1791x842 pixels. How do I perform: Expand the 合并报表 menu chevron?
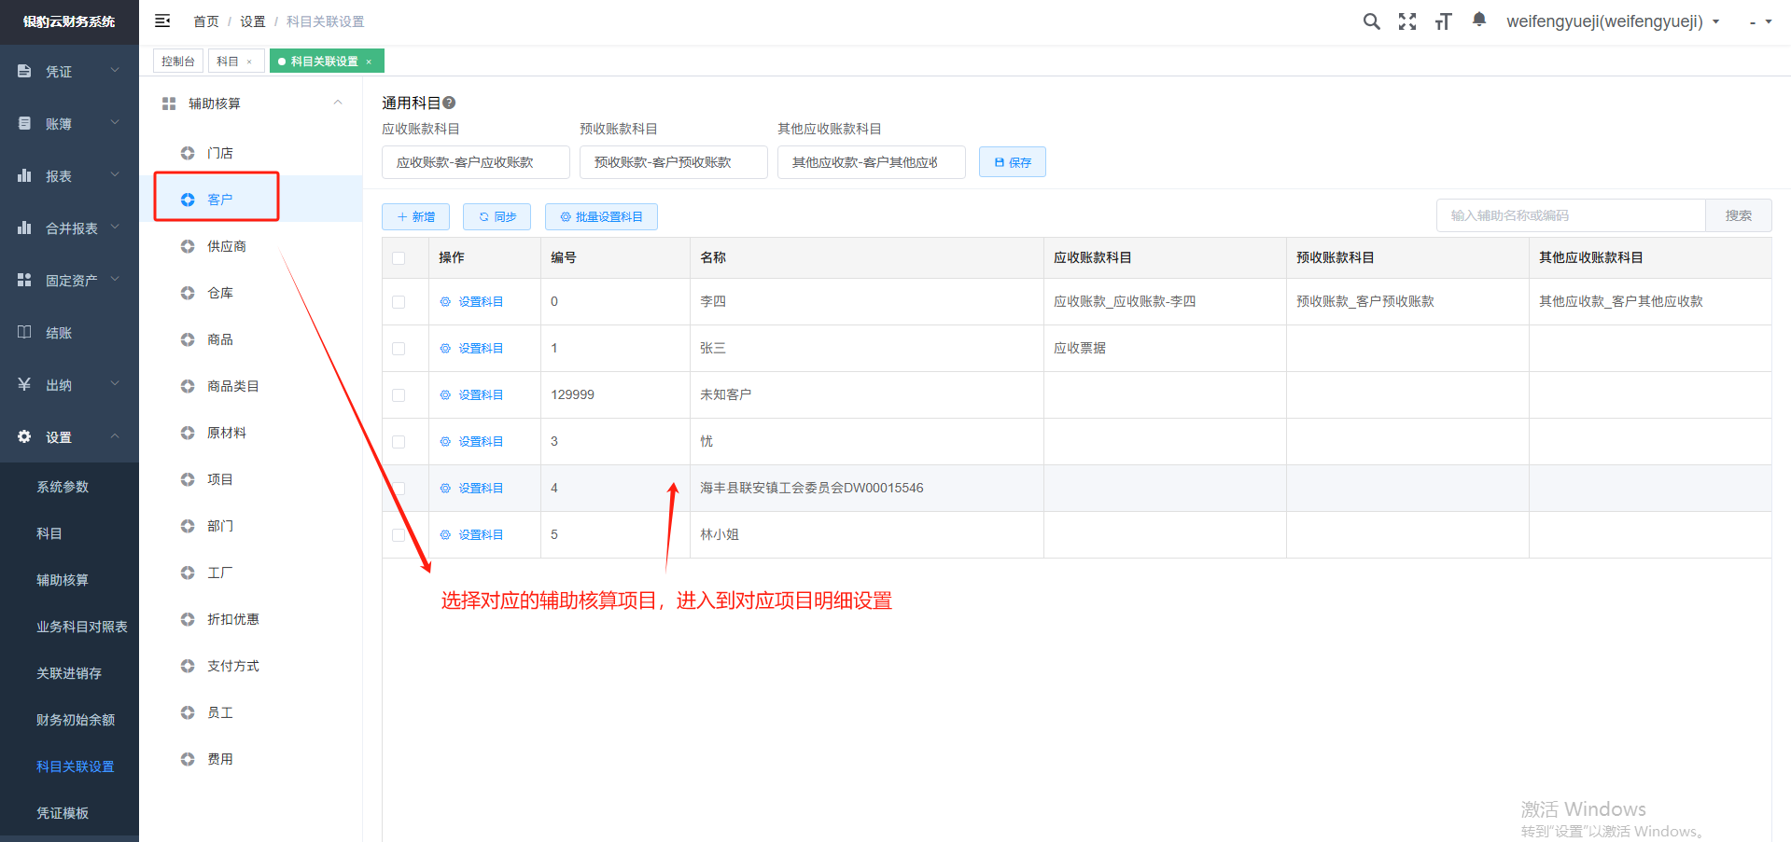coord(115,227)
